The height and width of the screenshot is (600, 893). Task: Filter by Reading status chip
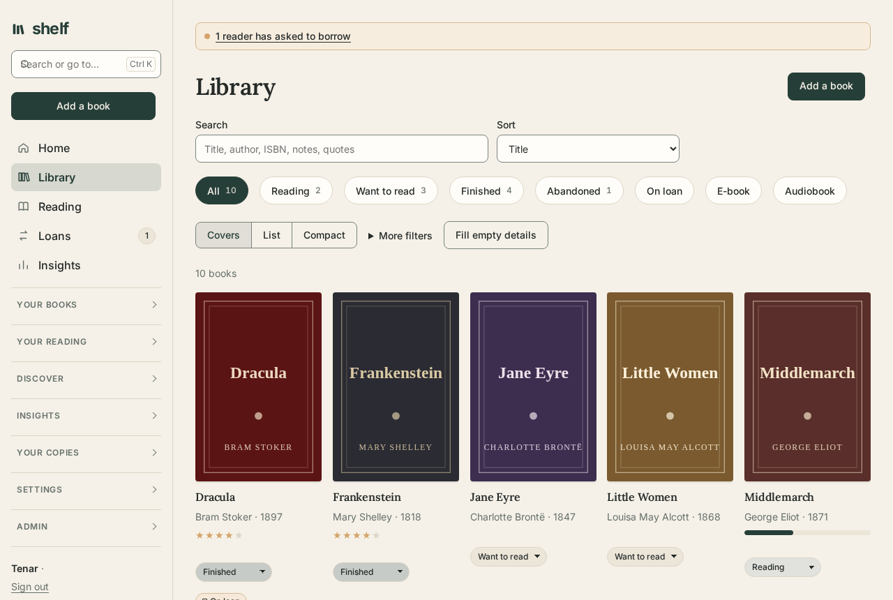(x=296, y=190)
